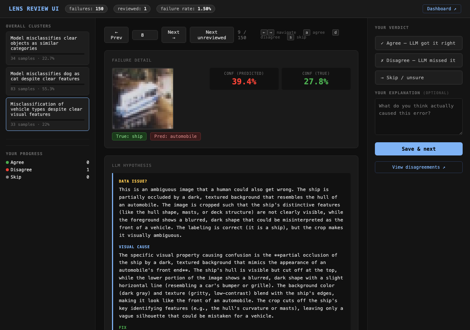Advance with the Next button
Viewport: 470px width, 330px height.
point(174,35)
